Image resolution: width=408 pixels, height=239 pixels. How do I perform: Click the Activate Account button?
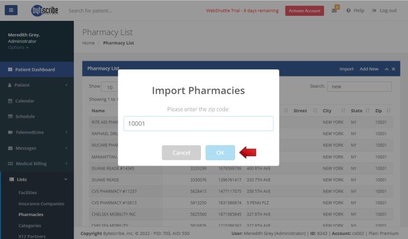coord(304,11)
